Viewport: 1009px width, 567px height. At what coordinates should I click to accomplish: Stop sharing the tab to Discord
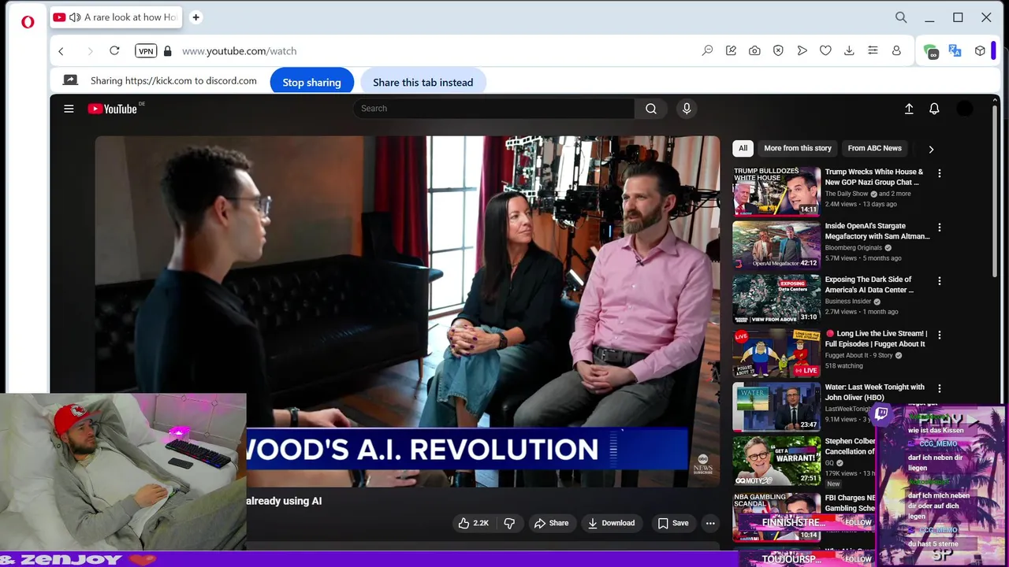click(311, 82)
